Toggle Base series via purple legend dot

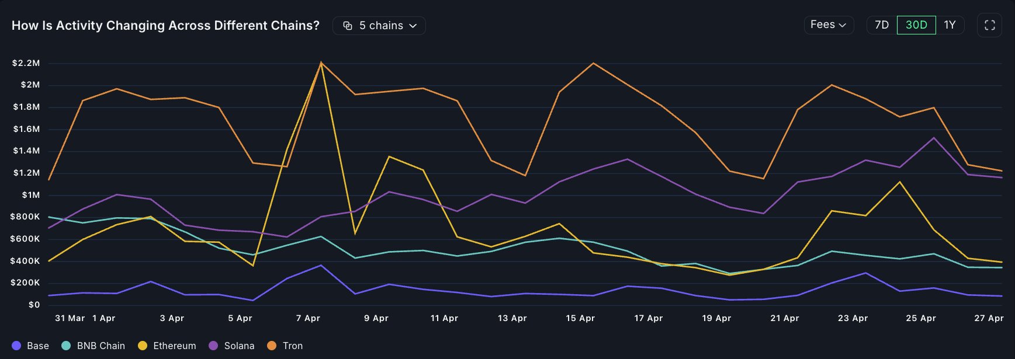click(16, 346)
